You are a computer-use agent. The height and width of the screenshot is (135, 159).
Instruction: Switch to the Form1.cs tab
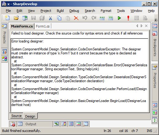(43, 26)
